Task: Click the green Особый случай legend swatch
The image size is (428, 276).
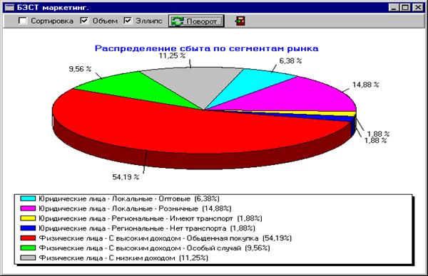Action: [28, 248]
